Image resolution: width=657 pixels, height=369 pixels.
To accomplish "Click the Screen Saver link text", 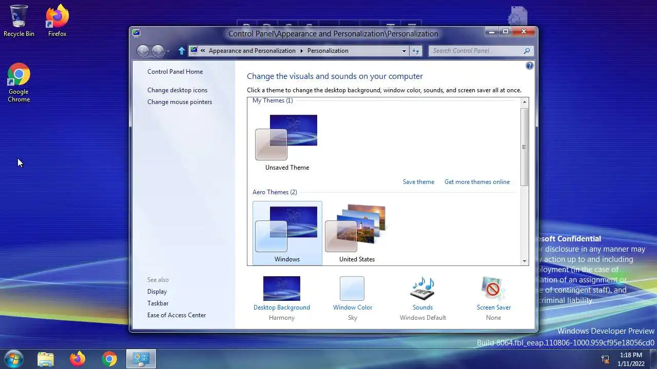I will [494, 307].
